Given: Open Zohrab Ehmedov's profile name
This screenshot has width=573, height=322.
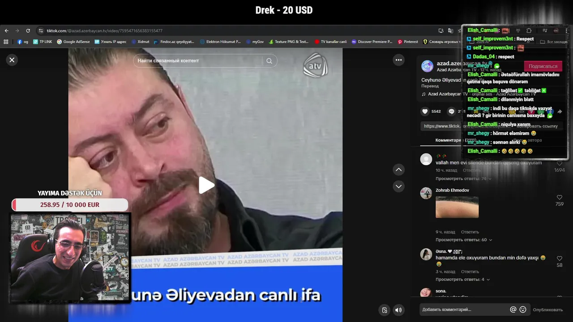Looking at the screenshot, I should [x=452, y=191].
